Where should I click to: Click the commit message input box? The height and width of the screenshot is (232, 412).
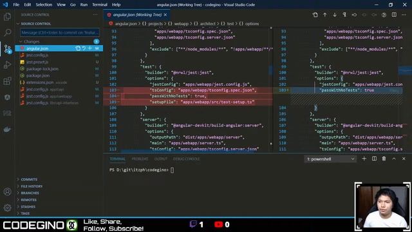(60, 33)
